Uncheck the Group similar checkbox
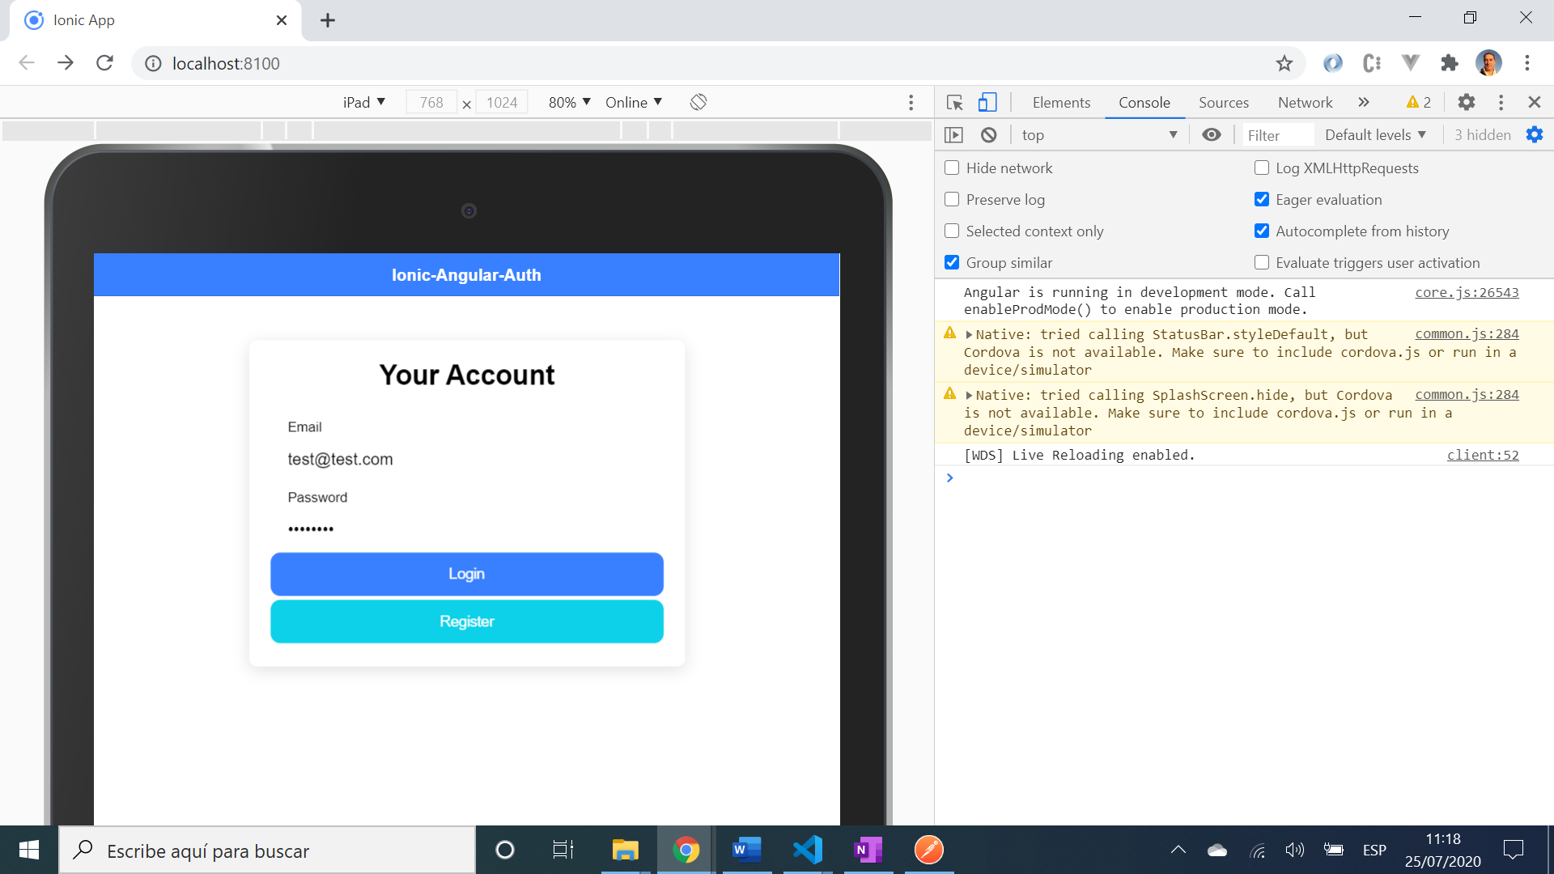 pos(952,262)
